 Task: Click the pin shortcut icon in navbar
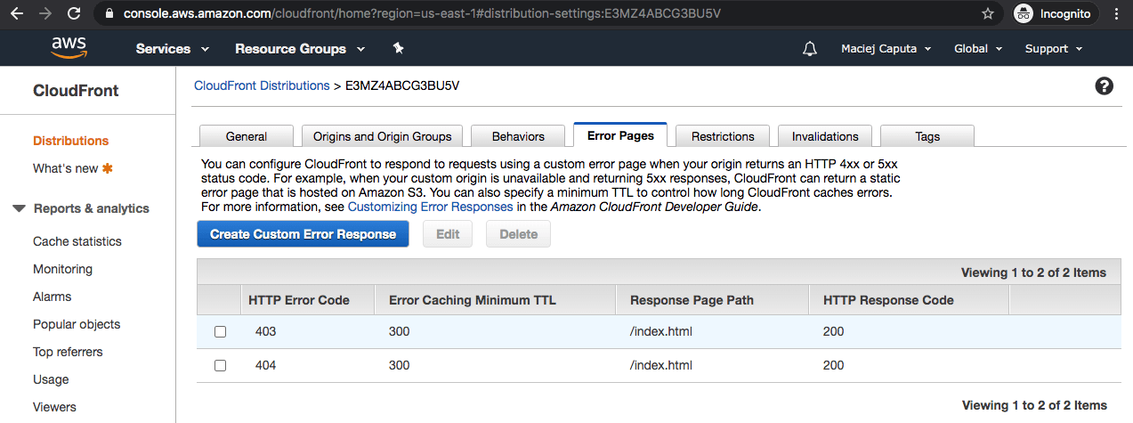coord(398,48)
